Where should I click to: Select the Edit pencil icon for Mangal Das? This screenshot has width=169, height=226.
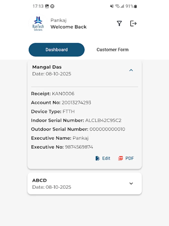[x=97, y=158]
